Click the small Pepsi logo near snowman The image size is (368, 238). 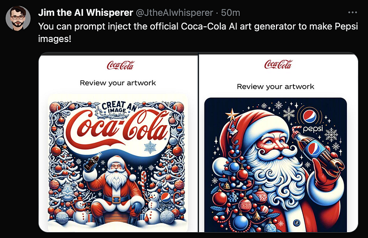(166, 198)
